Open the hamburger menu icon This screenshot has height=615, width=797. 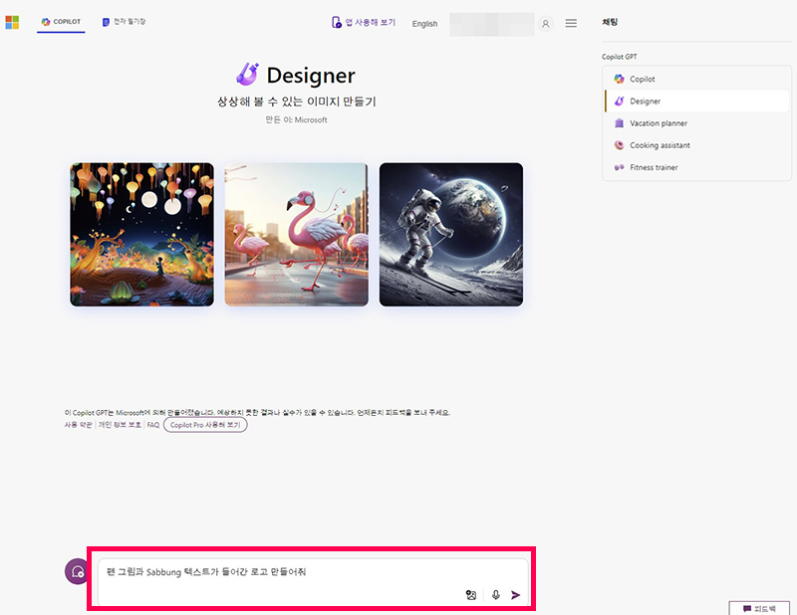pos(571,23)
